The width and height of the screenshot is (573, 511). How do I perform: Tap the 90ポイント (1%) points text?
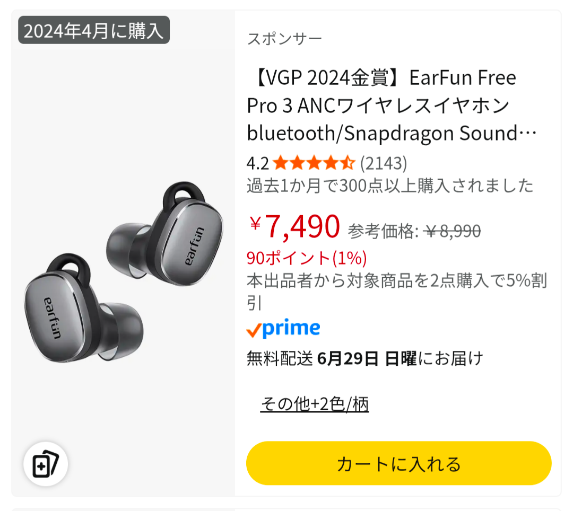307,258
